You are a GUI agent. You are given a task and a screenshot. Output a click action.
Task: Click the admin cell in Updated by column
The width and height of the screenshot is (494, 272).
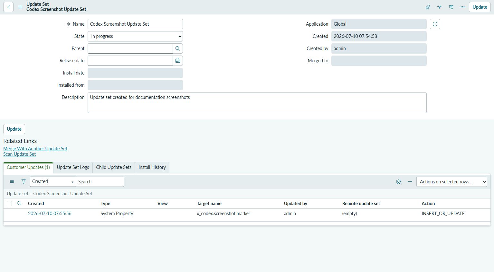(x=290, y=214)
